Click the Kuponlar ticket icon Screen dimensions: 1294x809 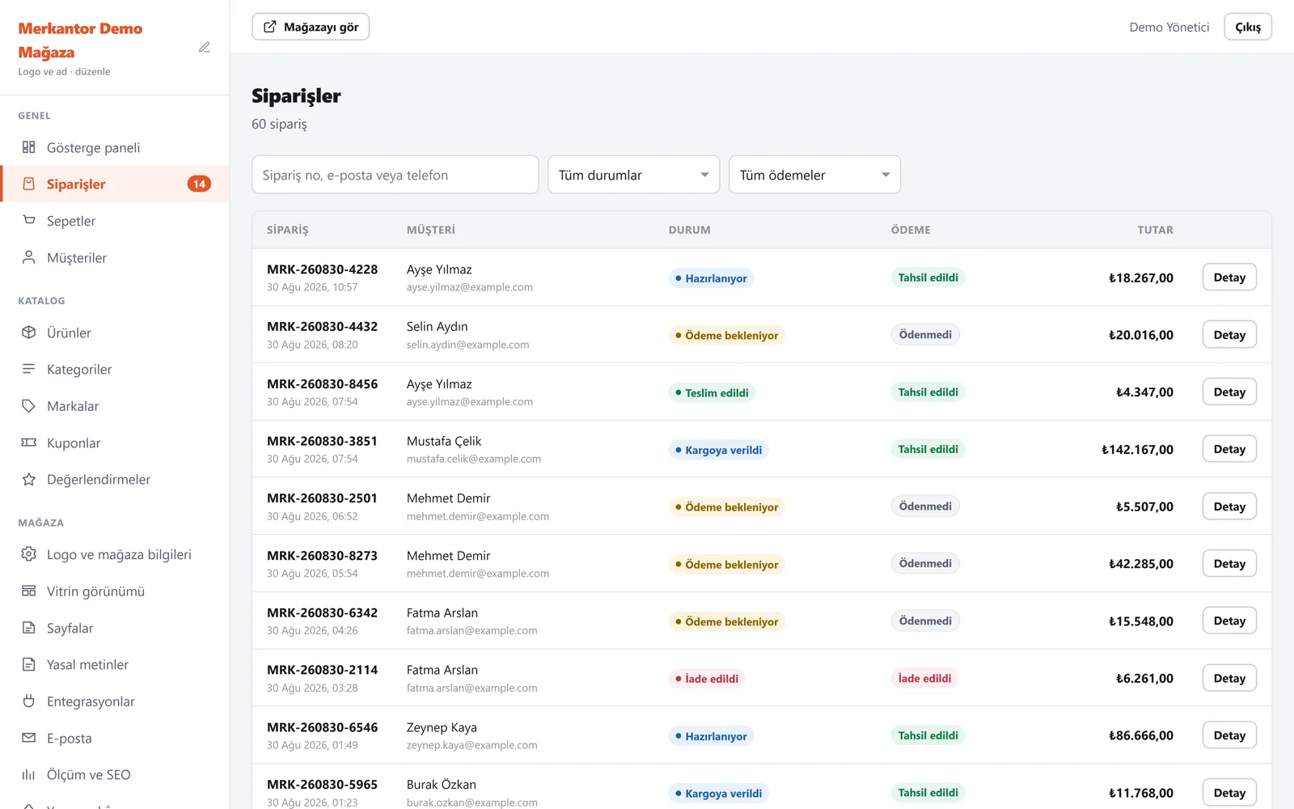[29, 443]
